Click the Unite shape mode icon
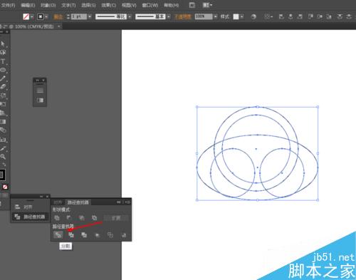The height and width of the screenshot is (280, 356). tap(57, 217)
